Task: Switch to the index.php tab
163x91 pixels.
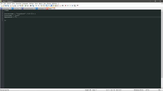Action: click(6, 9)
